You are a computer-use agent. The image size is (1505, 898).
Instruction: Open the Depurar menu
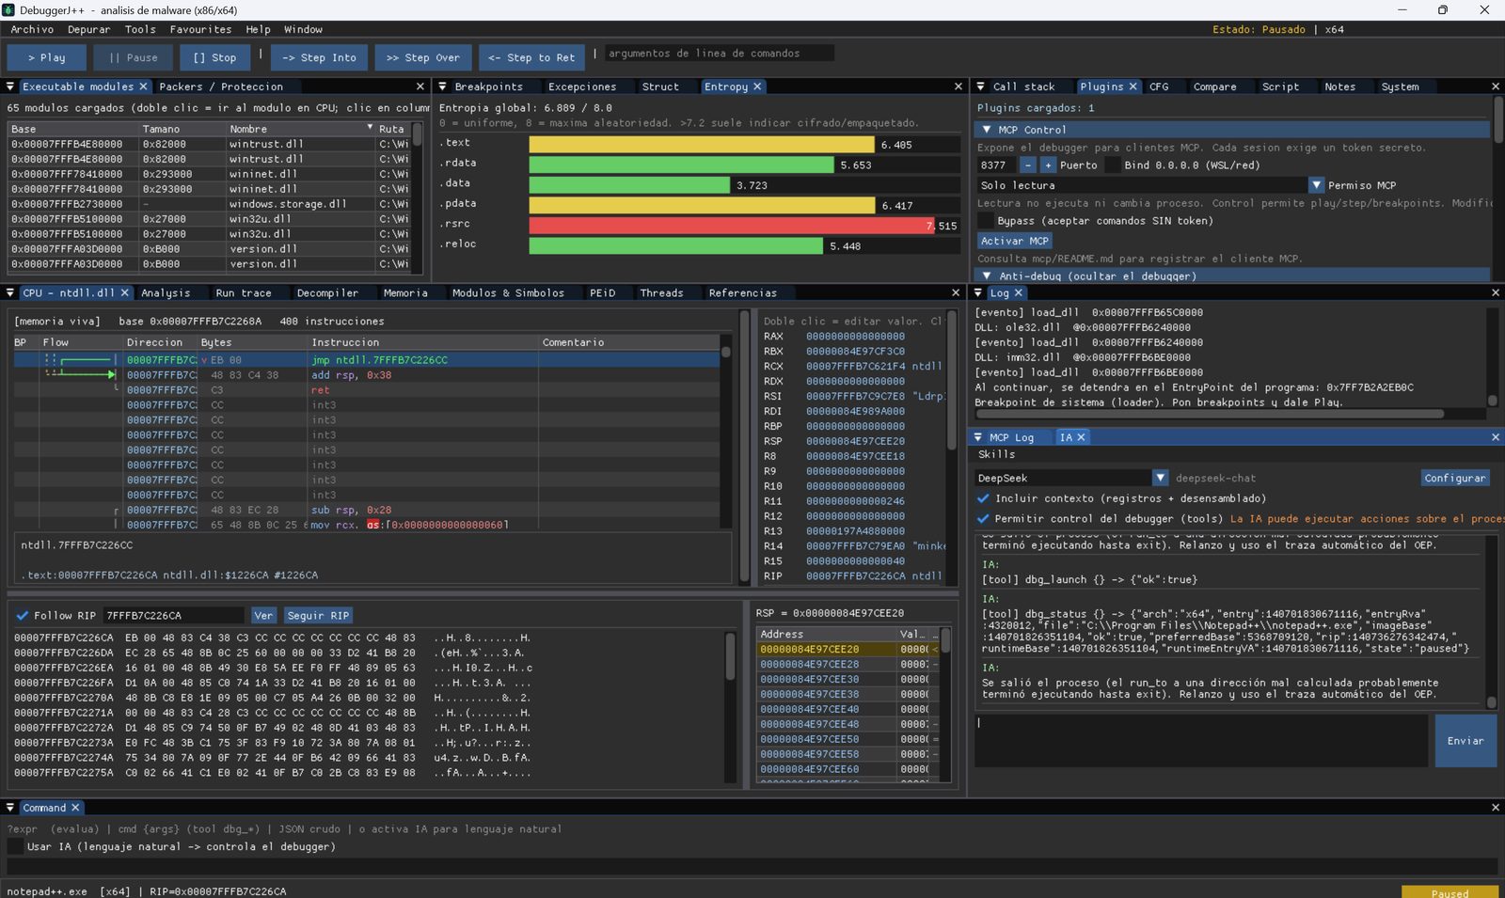click(88, 30)
